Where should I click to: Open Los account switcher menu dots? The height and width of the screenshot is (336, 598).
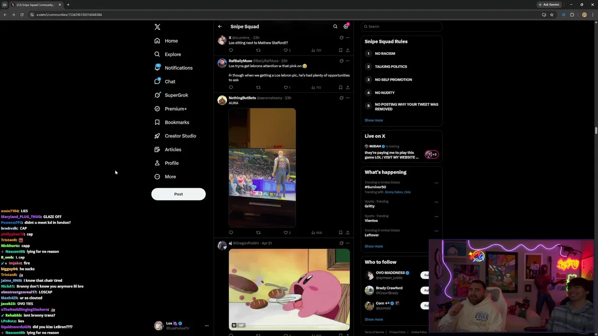[206, 326]
